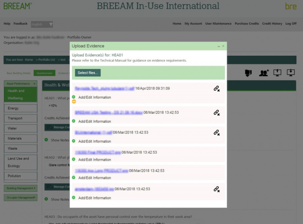
Task: Open Feedback in the top bar
Action: click(20, 23)
